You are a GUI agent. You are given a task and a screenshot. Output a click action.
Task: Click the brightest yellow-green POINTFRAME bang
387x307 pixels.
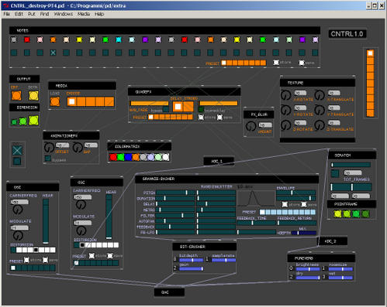coord(337,213)
